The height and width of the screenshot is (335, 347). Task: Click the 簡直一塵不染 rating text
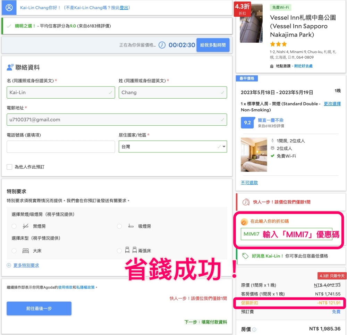(270, 120)
